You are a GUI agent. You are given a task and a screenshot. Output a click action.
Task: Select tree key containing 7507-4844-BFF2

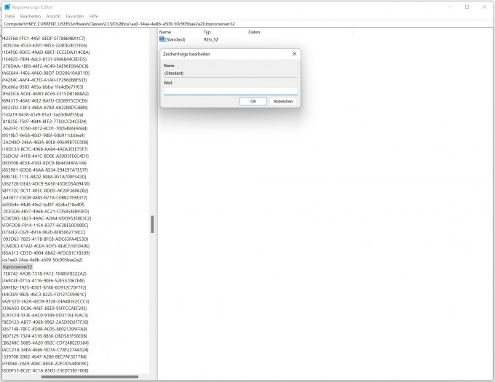(x=44, y=122)
